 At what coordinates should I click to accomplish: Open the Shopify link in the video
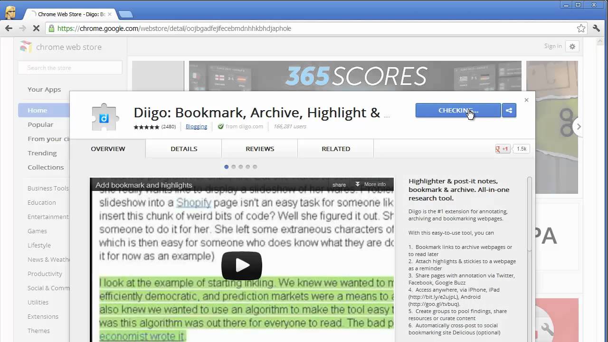194,203
